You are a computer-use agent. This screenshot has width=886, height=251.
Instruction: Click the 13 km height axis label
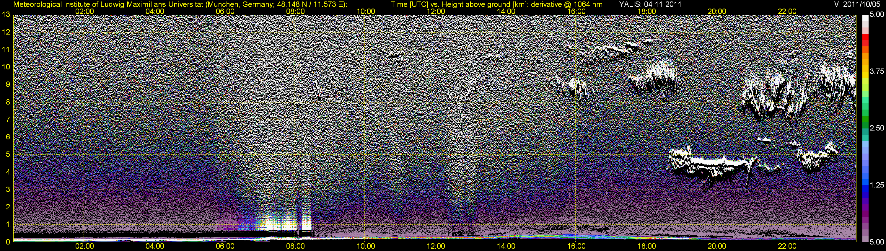coord(6,14)
